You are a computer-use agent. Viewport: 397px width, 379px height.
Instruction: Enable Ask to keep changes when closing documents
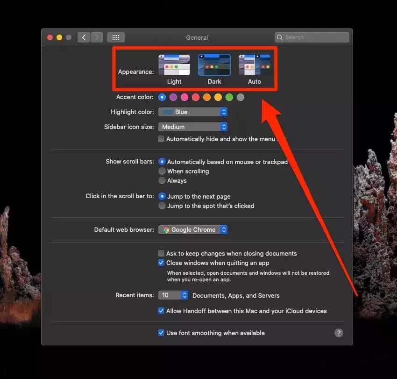tap(161, 253)
